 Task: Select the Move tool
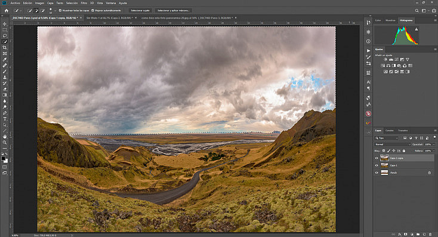click(x=4, y=24)
